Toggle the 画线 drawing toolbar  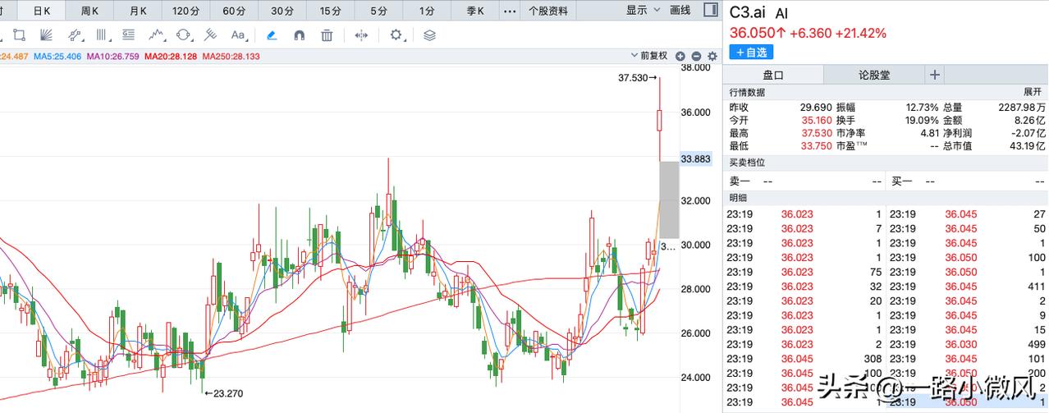680,11
